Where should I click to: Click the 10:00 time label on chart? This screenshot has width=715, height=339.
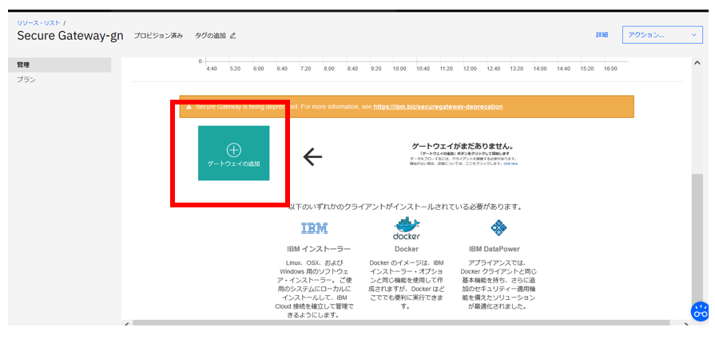399,69
